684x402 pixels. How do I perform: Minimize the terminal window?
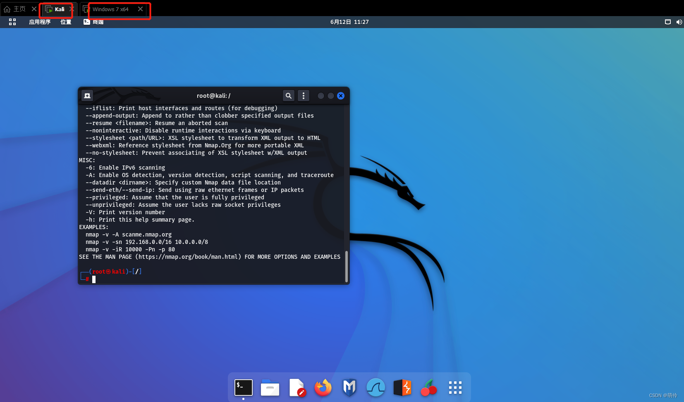pyautogui.click(x=321, y=96)
